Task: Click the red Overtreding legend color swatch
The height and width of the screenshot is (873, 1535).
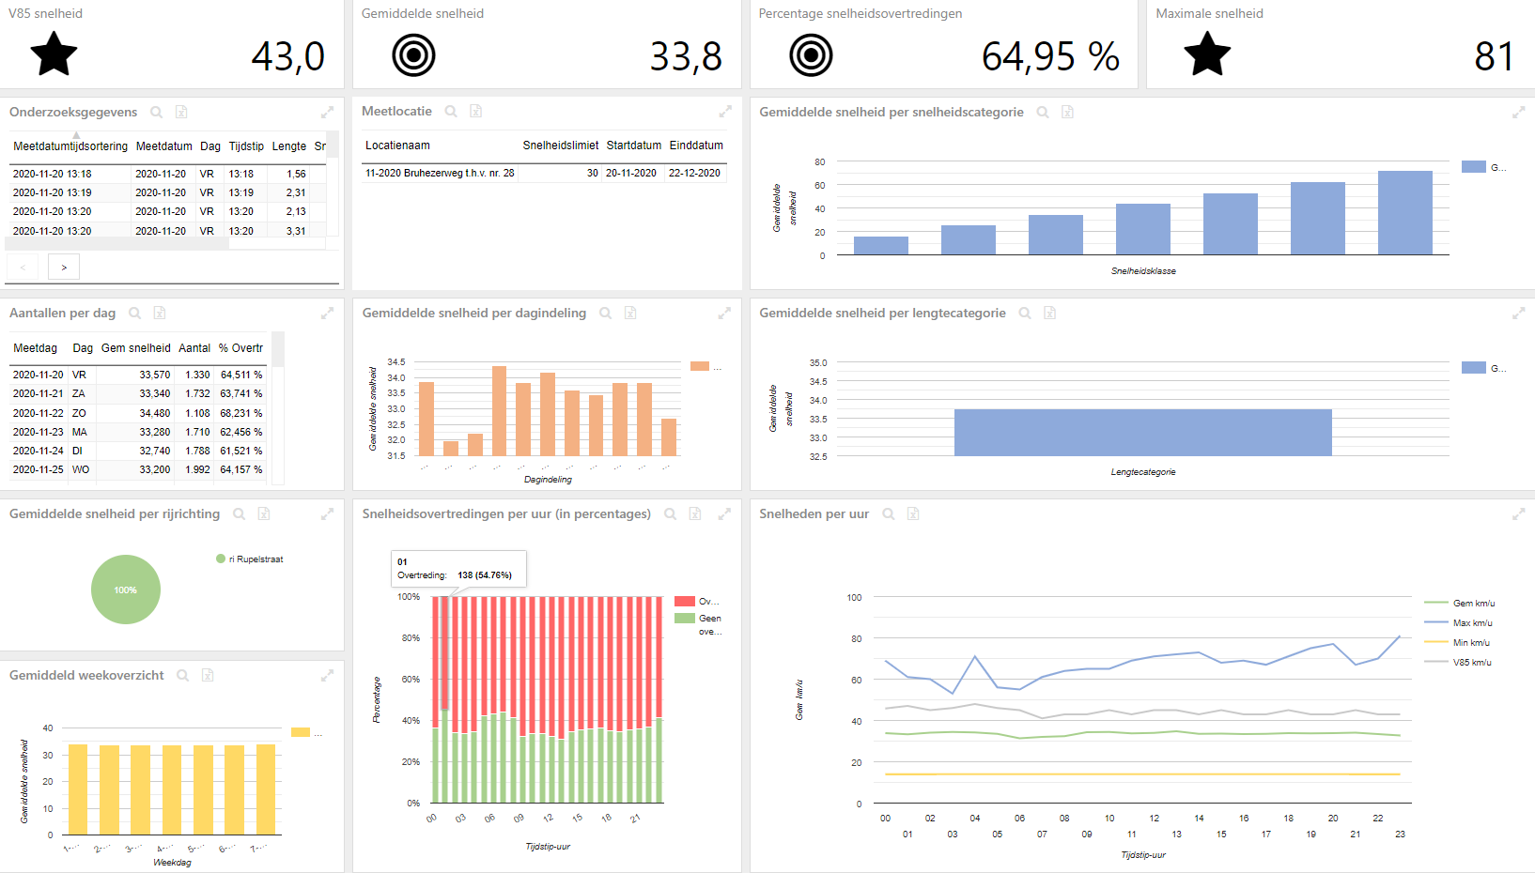Action: point(685,601)
